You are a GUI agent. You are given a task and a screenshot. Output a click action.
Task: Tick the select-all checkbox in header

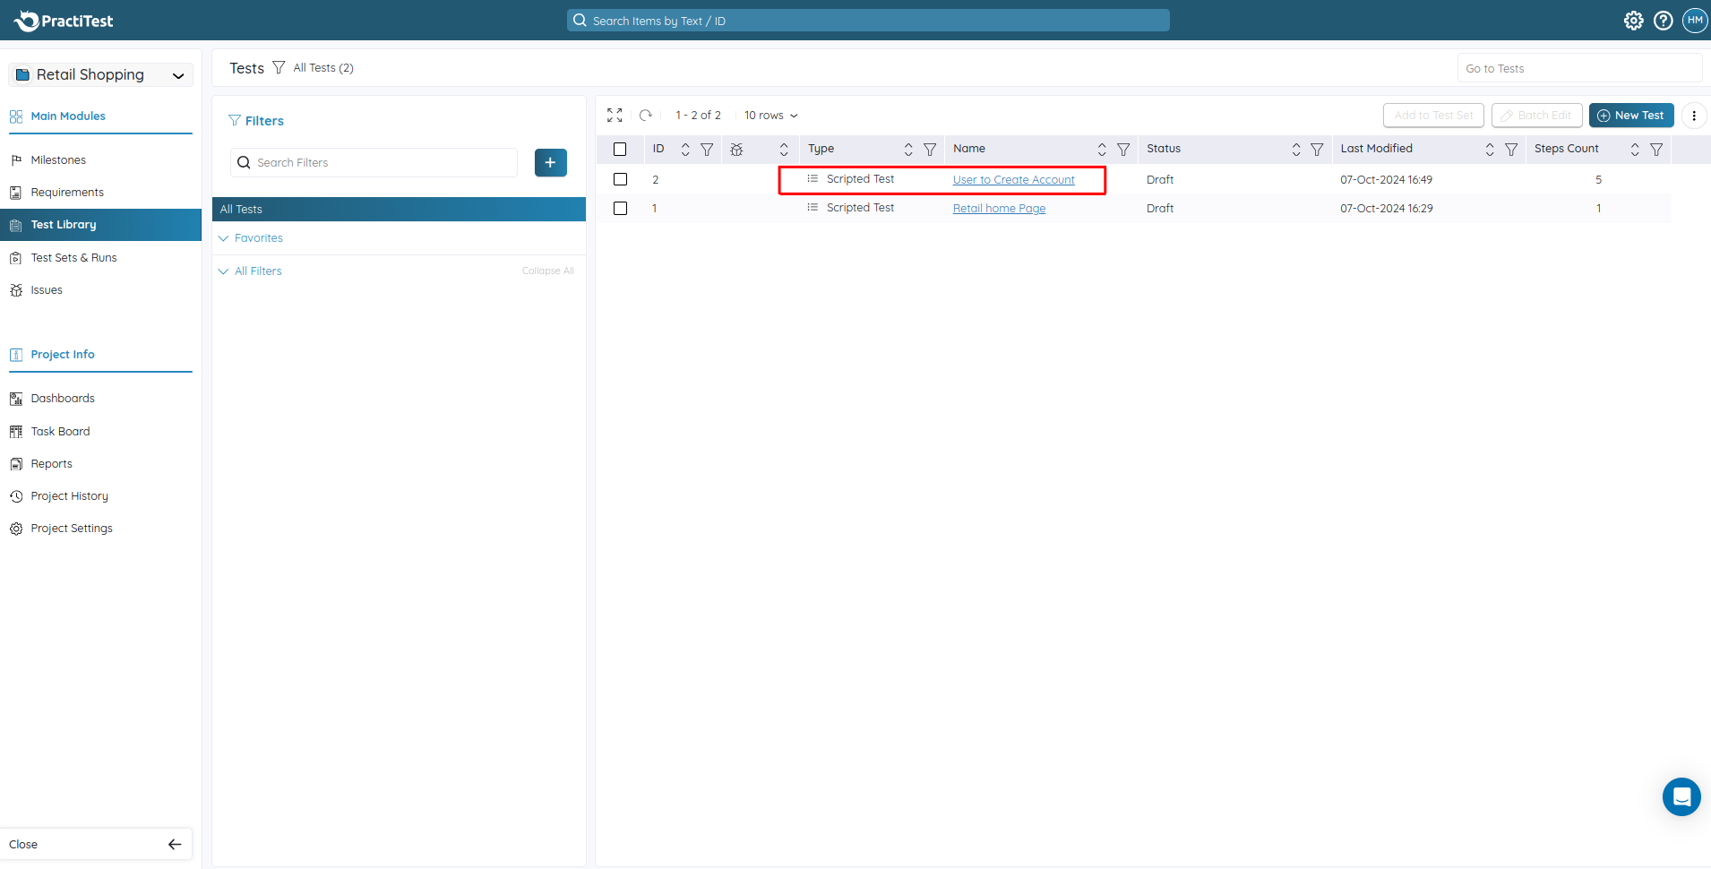[x=620, y=150]
